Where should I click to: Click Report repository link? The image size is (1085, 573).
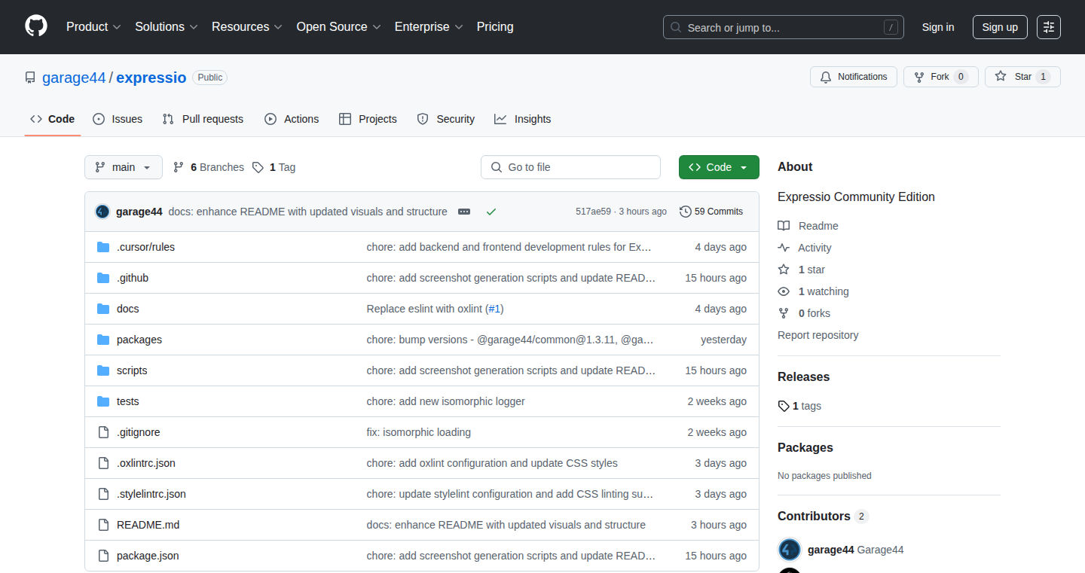click(x=818, y=335)
